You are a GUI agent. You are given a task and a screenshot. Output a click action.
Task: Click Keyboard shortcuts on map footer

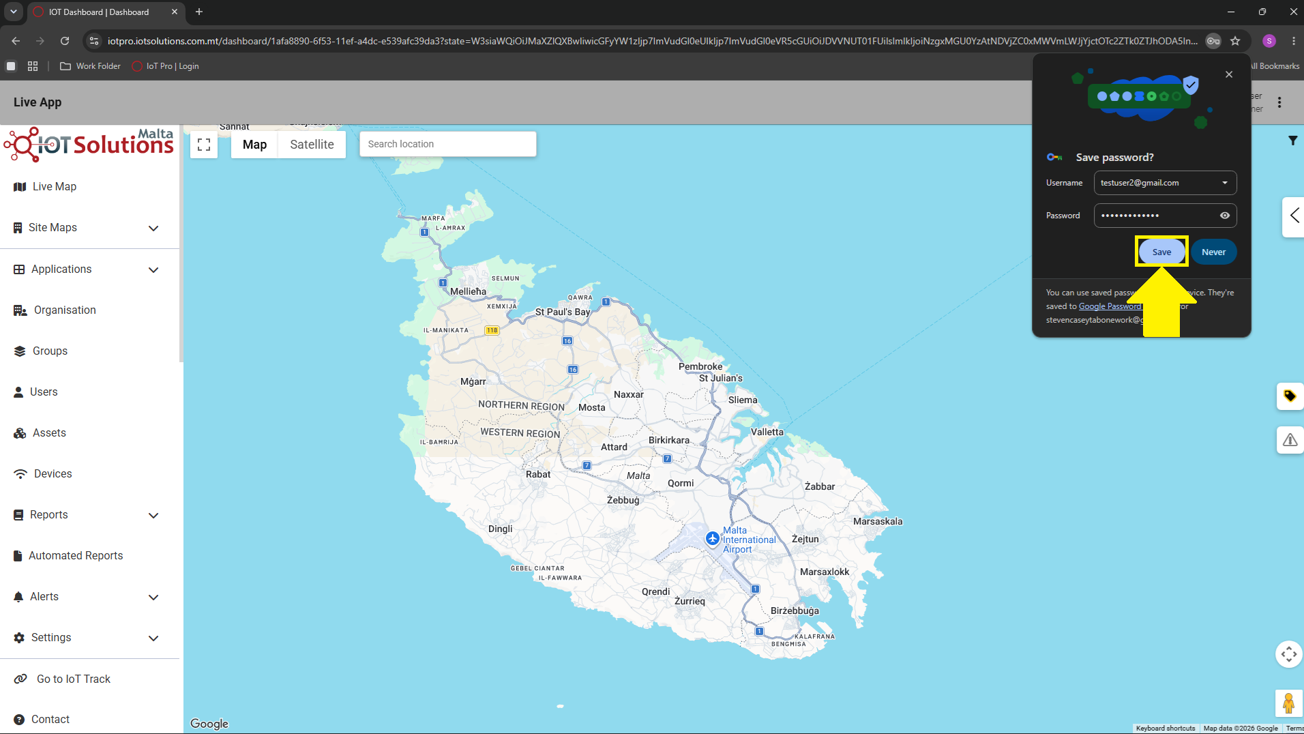[x=1166, y=729]
